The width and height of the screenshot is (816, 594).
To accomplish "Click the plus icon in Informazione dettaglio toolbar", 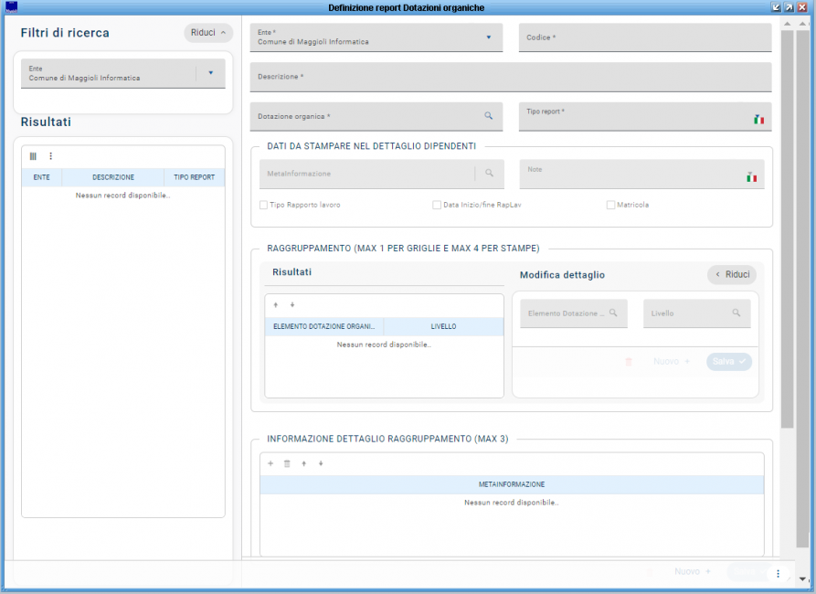I will tap(270, 463).
